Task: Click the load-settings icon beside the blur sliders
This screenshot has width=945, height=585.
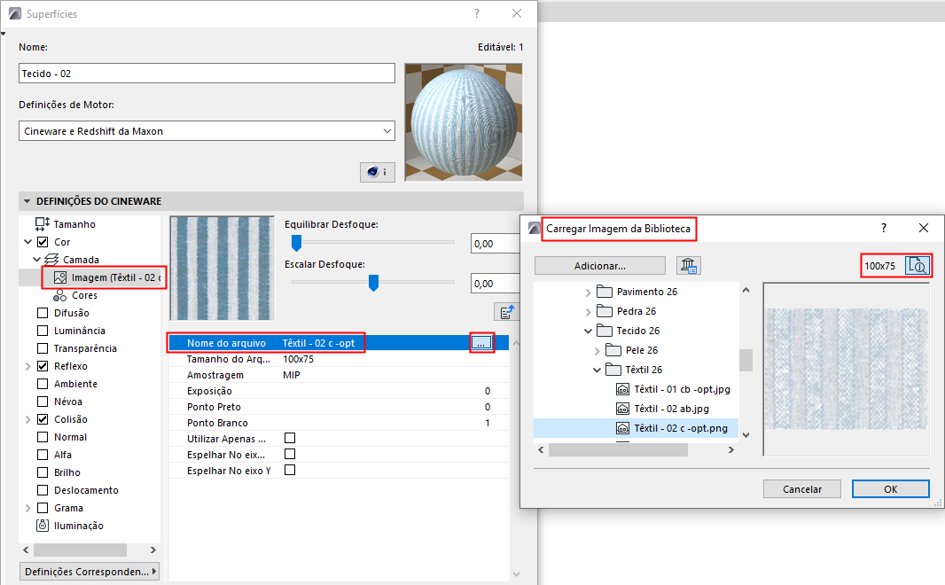Action: pyautogui.click(x=507, y=311)
